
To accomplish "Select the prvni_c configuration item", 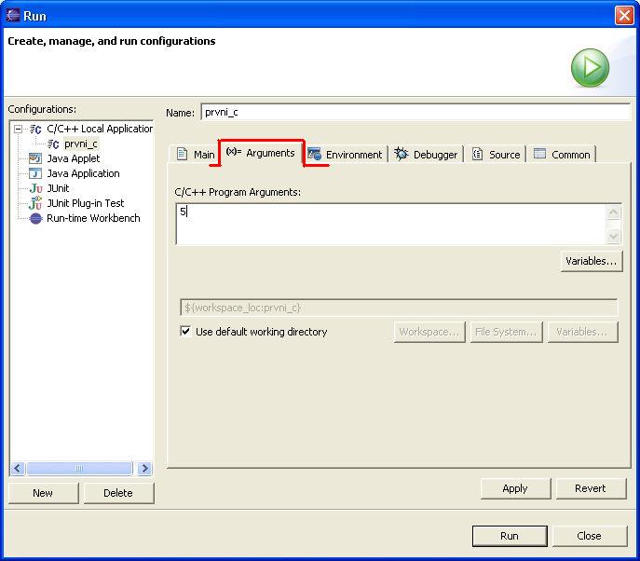I will pyautogui.click(x=80, y=144).
